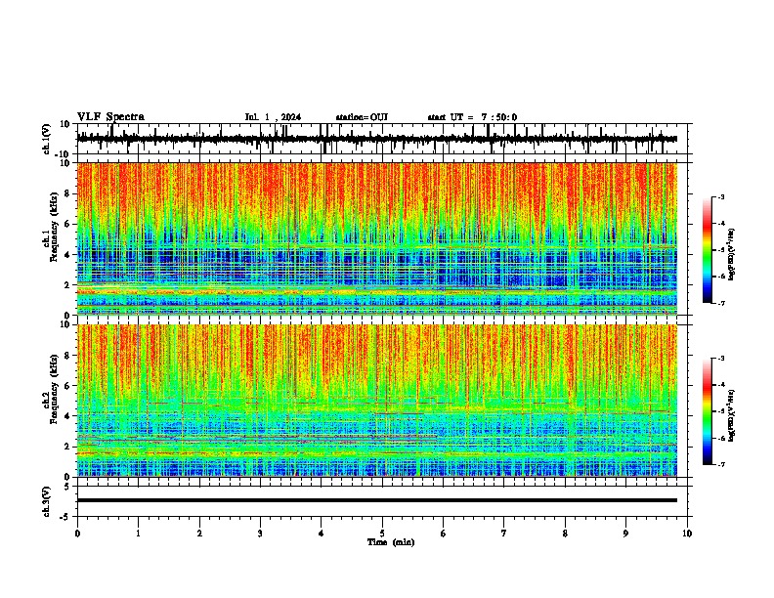Click the station name label in header
Screen dimensions: 774x598
point(362,117)
